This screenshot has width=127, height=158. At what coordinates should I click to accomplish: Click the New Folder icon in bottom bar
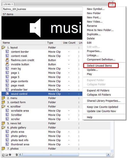click(x=7, y=155)
